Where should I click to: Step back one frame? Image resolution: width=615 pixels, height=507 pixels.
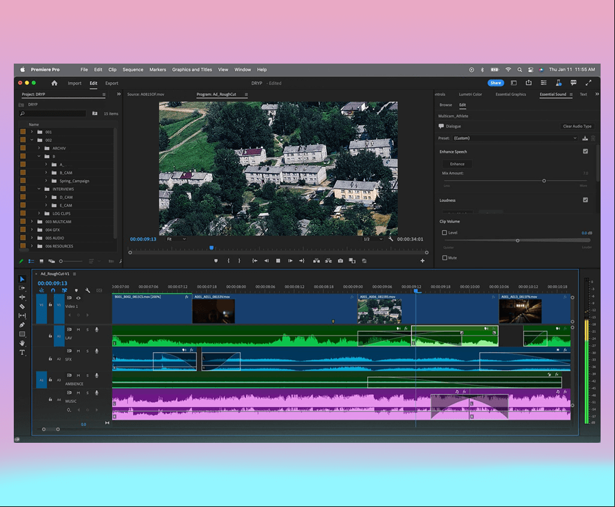[266, 261]
